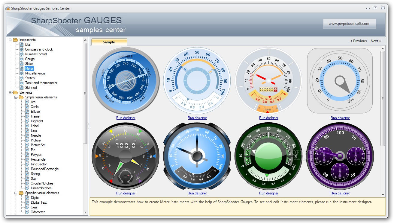394x224 pixels.
Task: Click the Elements folder icon
Action: [x=16, y=92]
